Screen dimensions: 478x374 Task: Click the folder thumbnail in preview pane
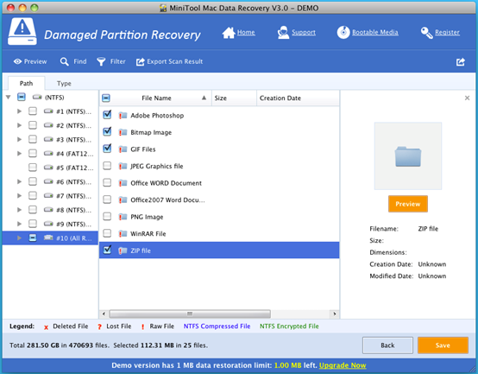click(408, 156)
